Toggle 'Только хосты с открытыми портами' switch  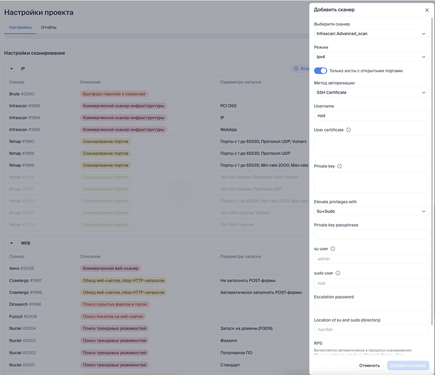(320, 71)
